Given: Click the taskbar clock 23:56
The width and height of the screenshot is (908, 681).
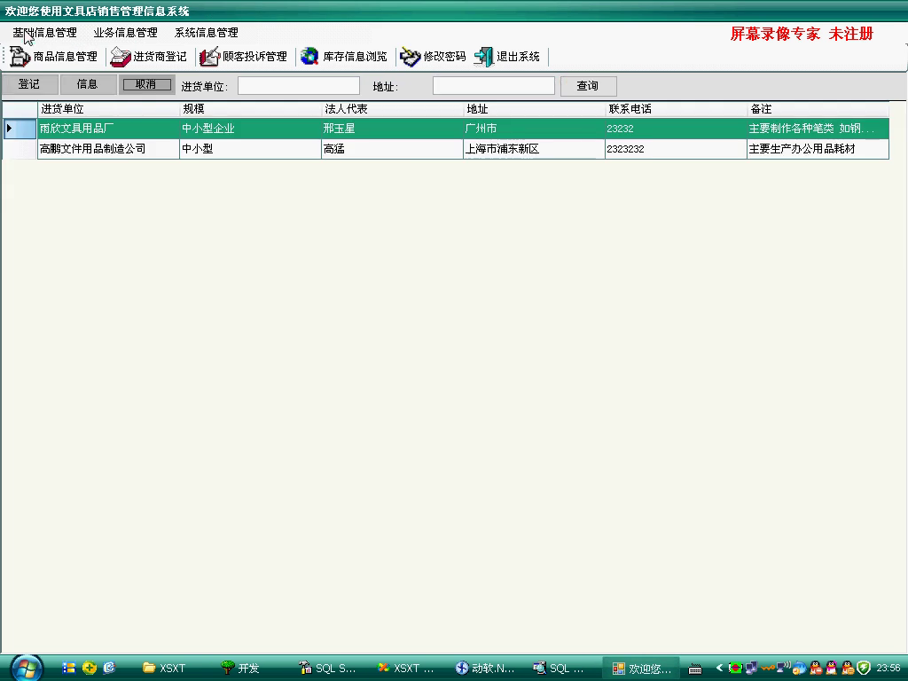Looking at the screenshot, I should [888, 668].
